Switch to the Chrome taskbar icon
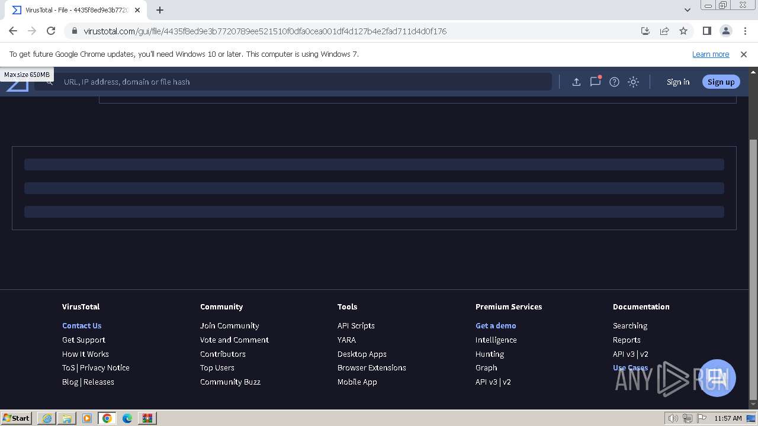This screenshot has width=758, height=426. click(x=107, y=418)
